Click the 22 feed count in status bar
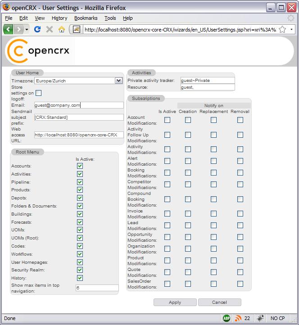 pyautogui.click(x=247, y=318)
